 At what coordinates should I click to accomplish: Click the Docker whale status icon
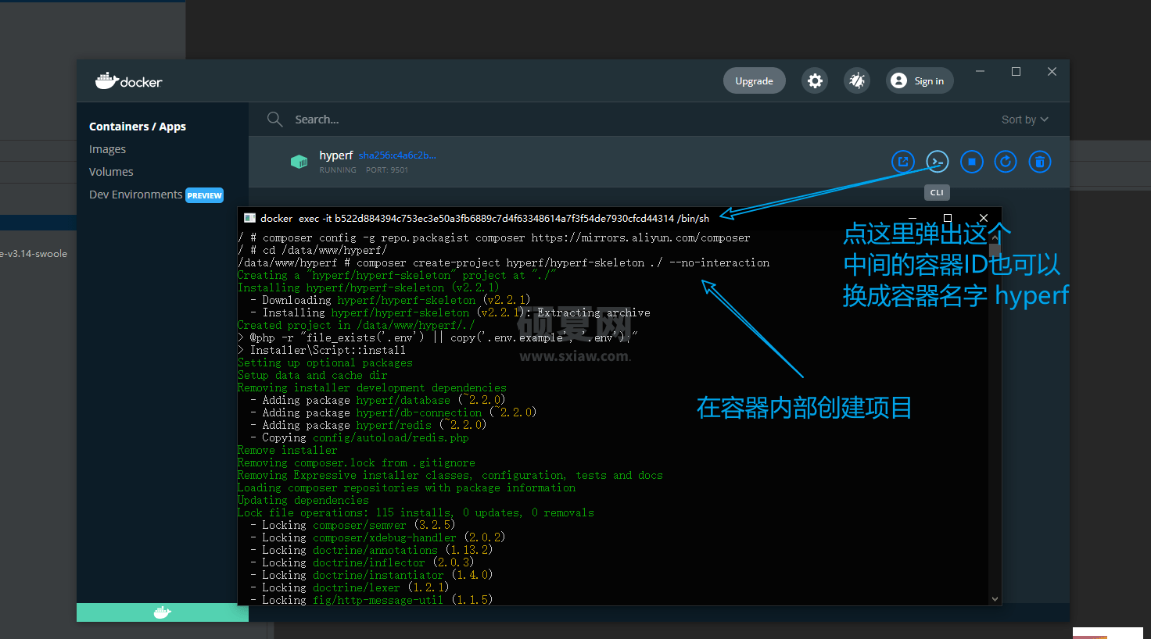(x=163, y=612)
